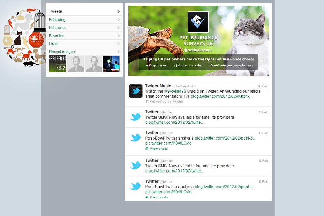Open the concert stage thumbnail

(111, 64)
